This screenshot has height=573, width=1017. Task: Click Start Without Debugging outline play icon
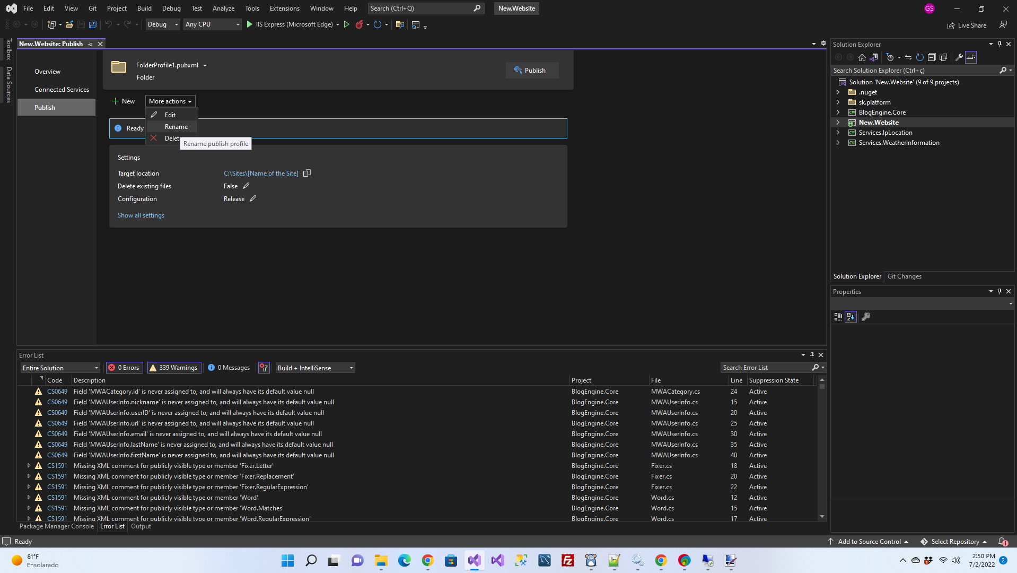pyautogui.click(x=347, y=24)
